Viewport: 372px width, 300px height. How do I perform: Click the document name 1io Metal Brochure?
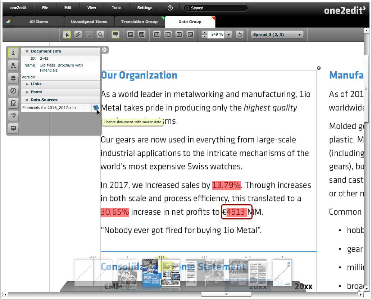[62, 68]
